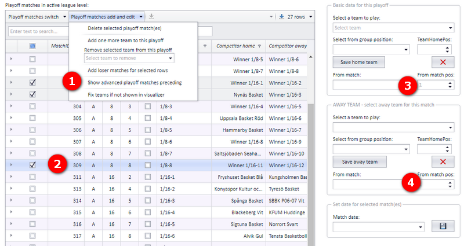Choose Delete selected playoff match(es)
The width and height of the screenshot is (464, 246).
[x=125, y=28]
